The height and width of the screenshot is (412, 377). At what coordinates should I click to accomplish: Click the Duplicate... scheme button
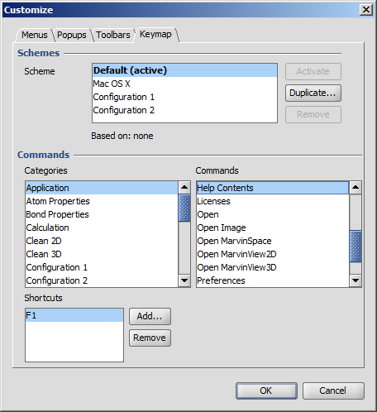[313, 93]
